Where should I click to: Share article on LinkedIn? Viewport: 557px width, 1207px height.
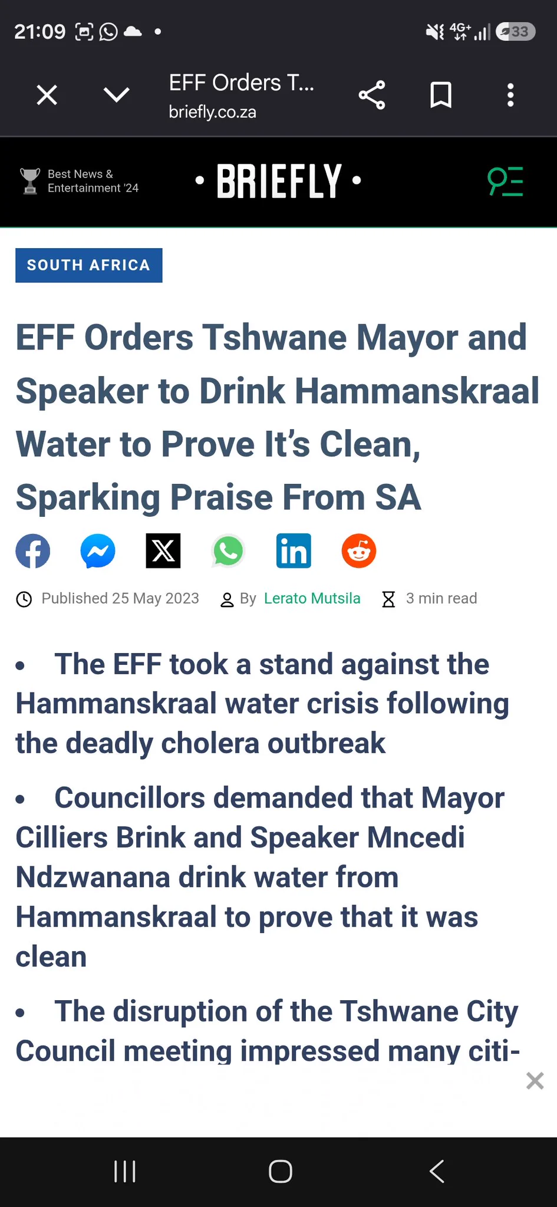[294, 551]
